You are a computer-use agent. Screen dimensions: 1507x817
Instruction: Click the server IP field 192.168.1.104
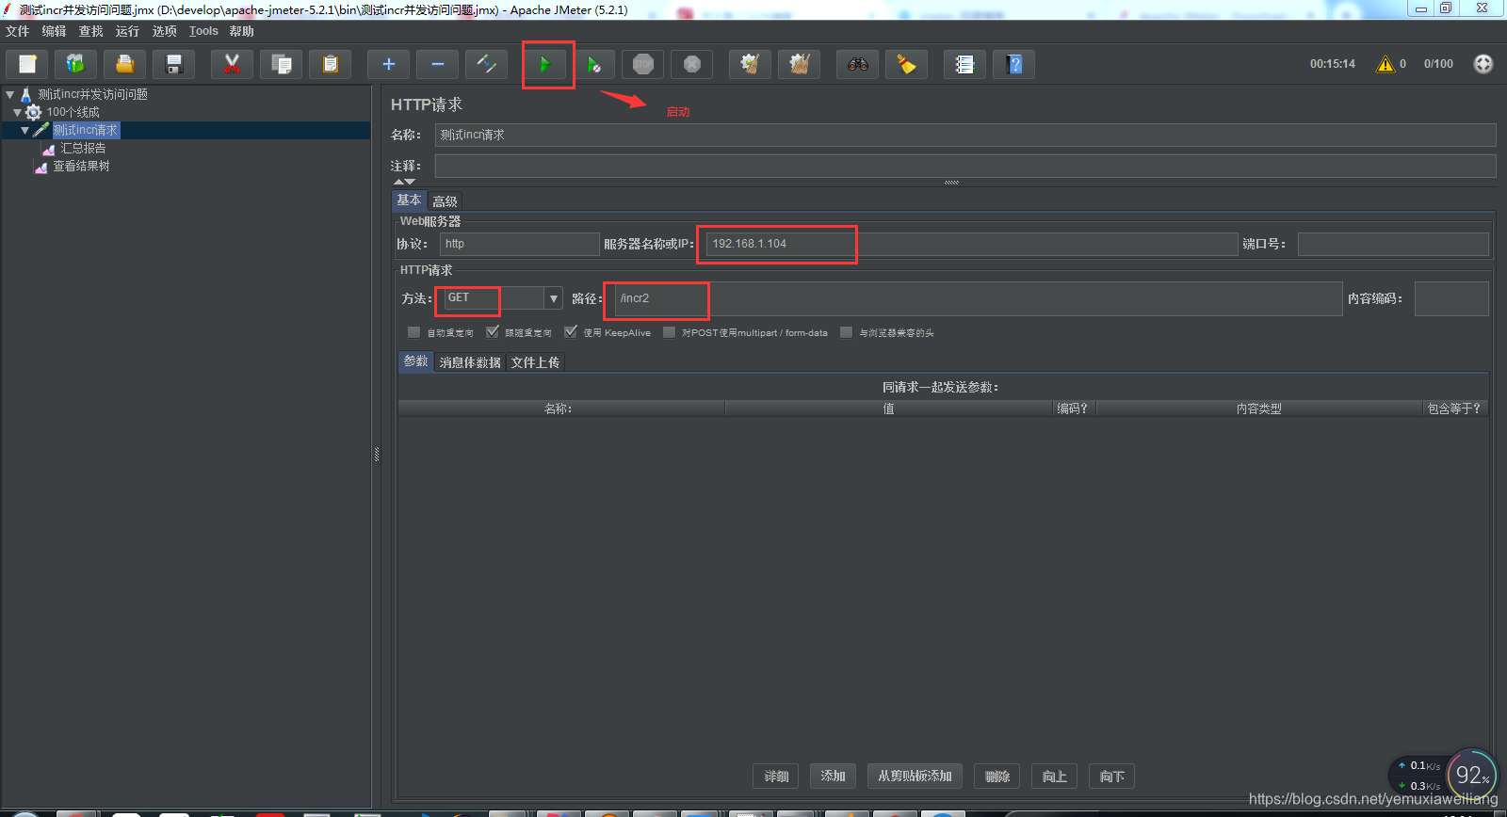972,244
